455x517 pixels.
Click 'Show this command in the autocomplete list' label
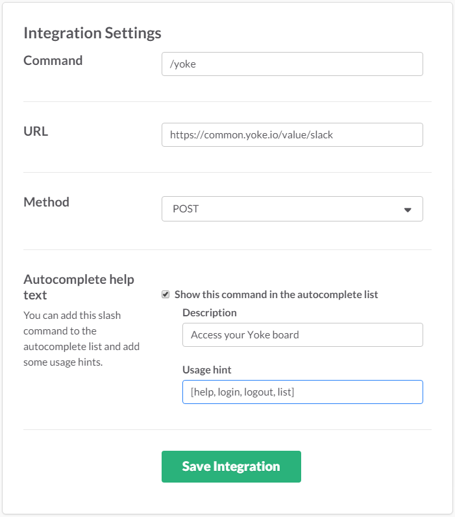[276, 295]
